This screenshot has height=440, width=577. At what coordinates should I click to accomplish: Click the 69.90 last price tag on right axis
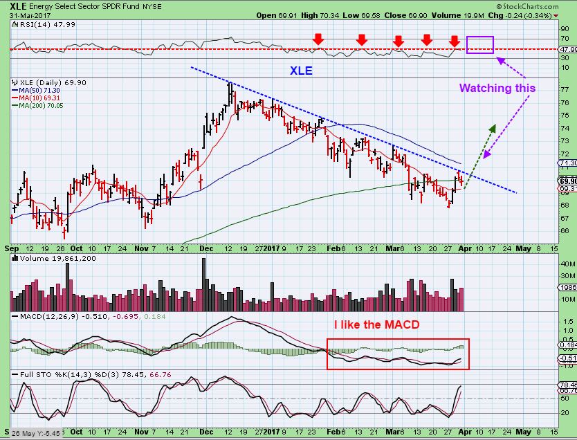coord(568,181)
